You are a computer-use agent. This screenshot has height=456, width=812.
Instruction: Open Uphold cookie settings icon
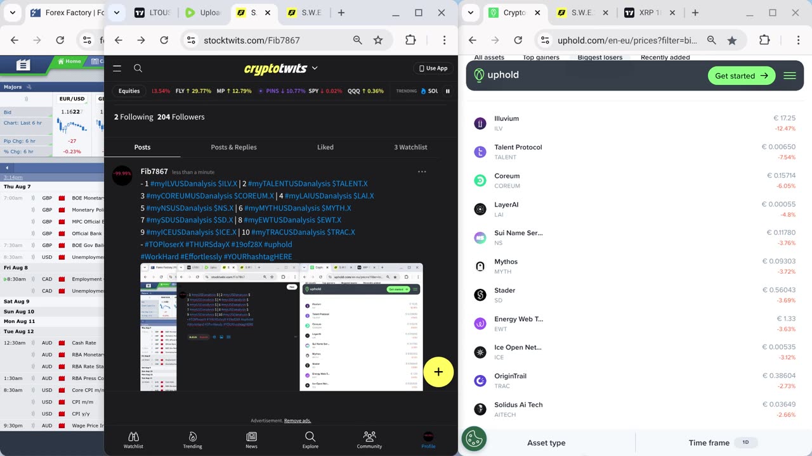pos(474,438)
